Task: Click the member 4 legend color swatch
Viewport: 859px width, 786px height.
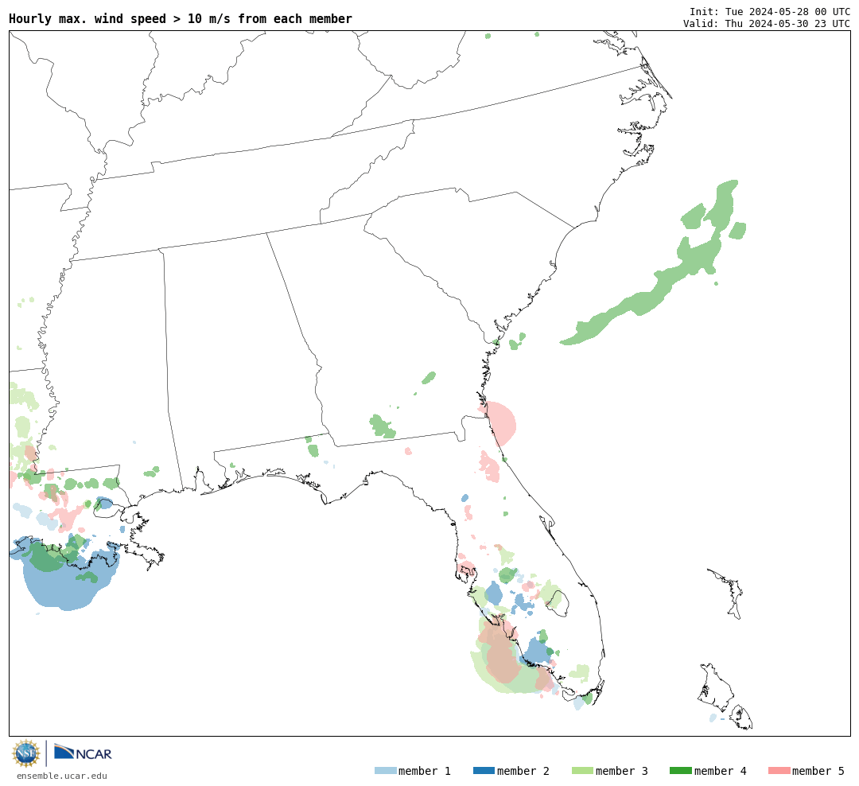Action: (680, 771)
